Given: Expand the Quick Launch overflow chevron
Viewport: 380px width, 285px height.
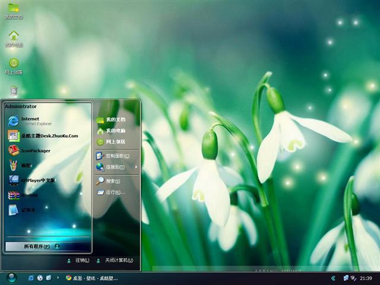Looking at the screenshot, I should 58,278.
